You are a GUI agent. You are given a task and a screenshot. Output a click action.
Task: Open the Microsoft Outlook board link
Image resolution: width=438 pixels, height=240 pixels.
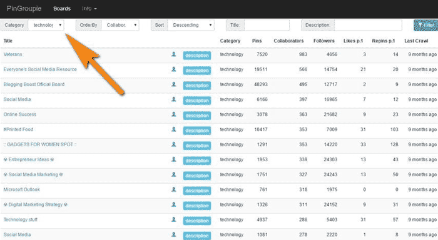(x=21, y=189)
